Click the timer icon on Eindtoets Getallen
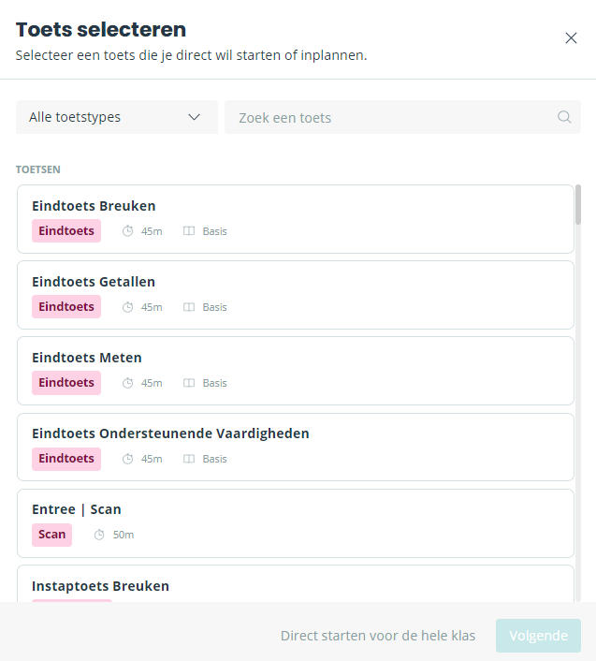The image size is (596, 661). click(x=127, y=307)
